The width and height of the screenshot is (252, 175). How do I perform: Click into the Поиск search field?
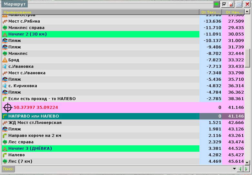[123, 169]
